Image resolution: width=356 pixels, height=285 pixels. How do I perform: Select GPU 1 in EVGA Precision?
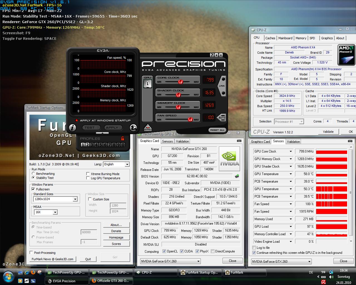click(148, 83)
